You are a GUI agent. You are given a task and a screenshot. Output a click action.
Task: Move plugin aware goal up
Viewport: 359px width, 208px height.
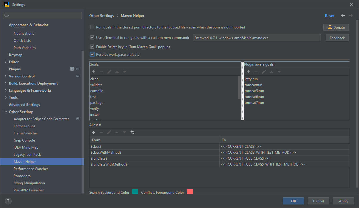[x=271, y=72]
